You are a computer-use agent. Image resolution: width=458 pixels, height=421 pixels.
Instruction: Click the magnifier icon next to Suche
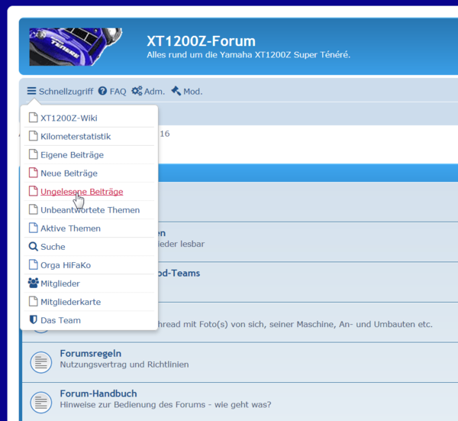[33, 247]
